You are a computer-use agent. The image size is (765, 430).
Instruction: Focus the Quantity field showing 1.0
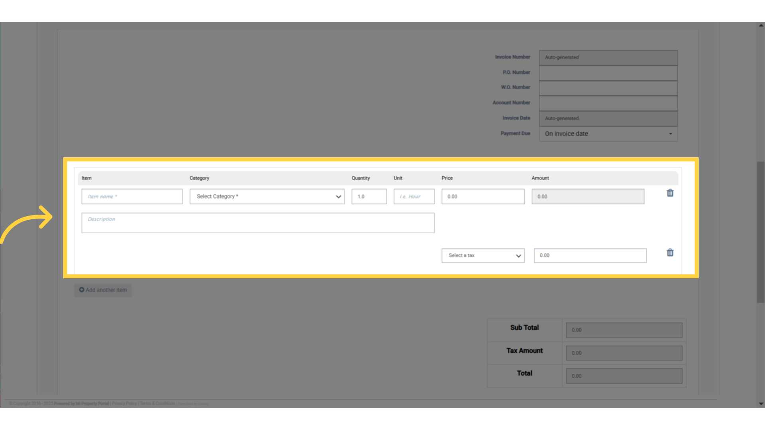click(369, 197)
